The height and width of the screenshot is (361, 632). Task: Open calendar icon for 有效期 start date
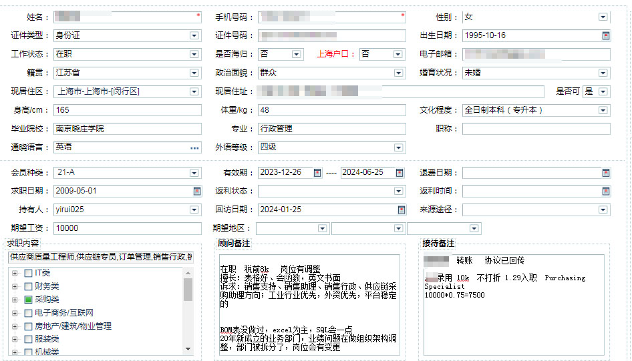(x=317, y=173)
